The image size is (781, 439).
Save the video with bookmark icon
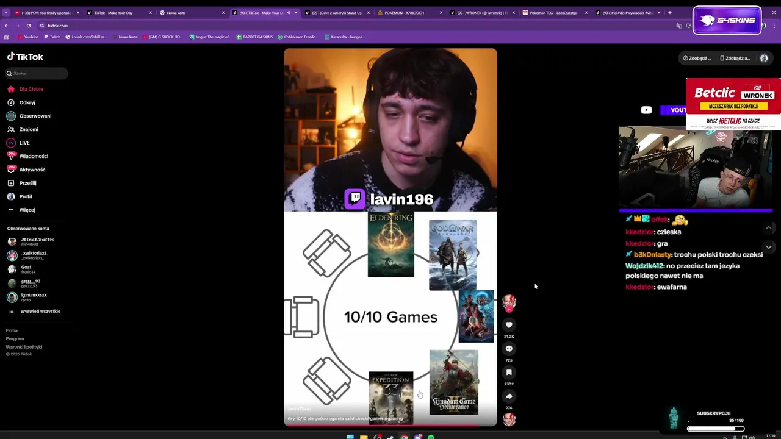509,373
